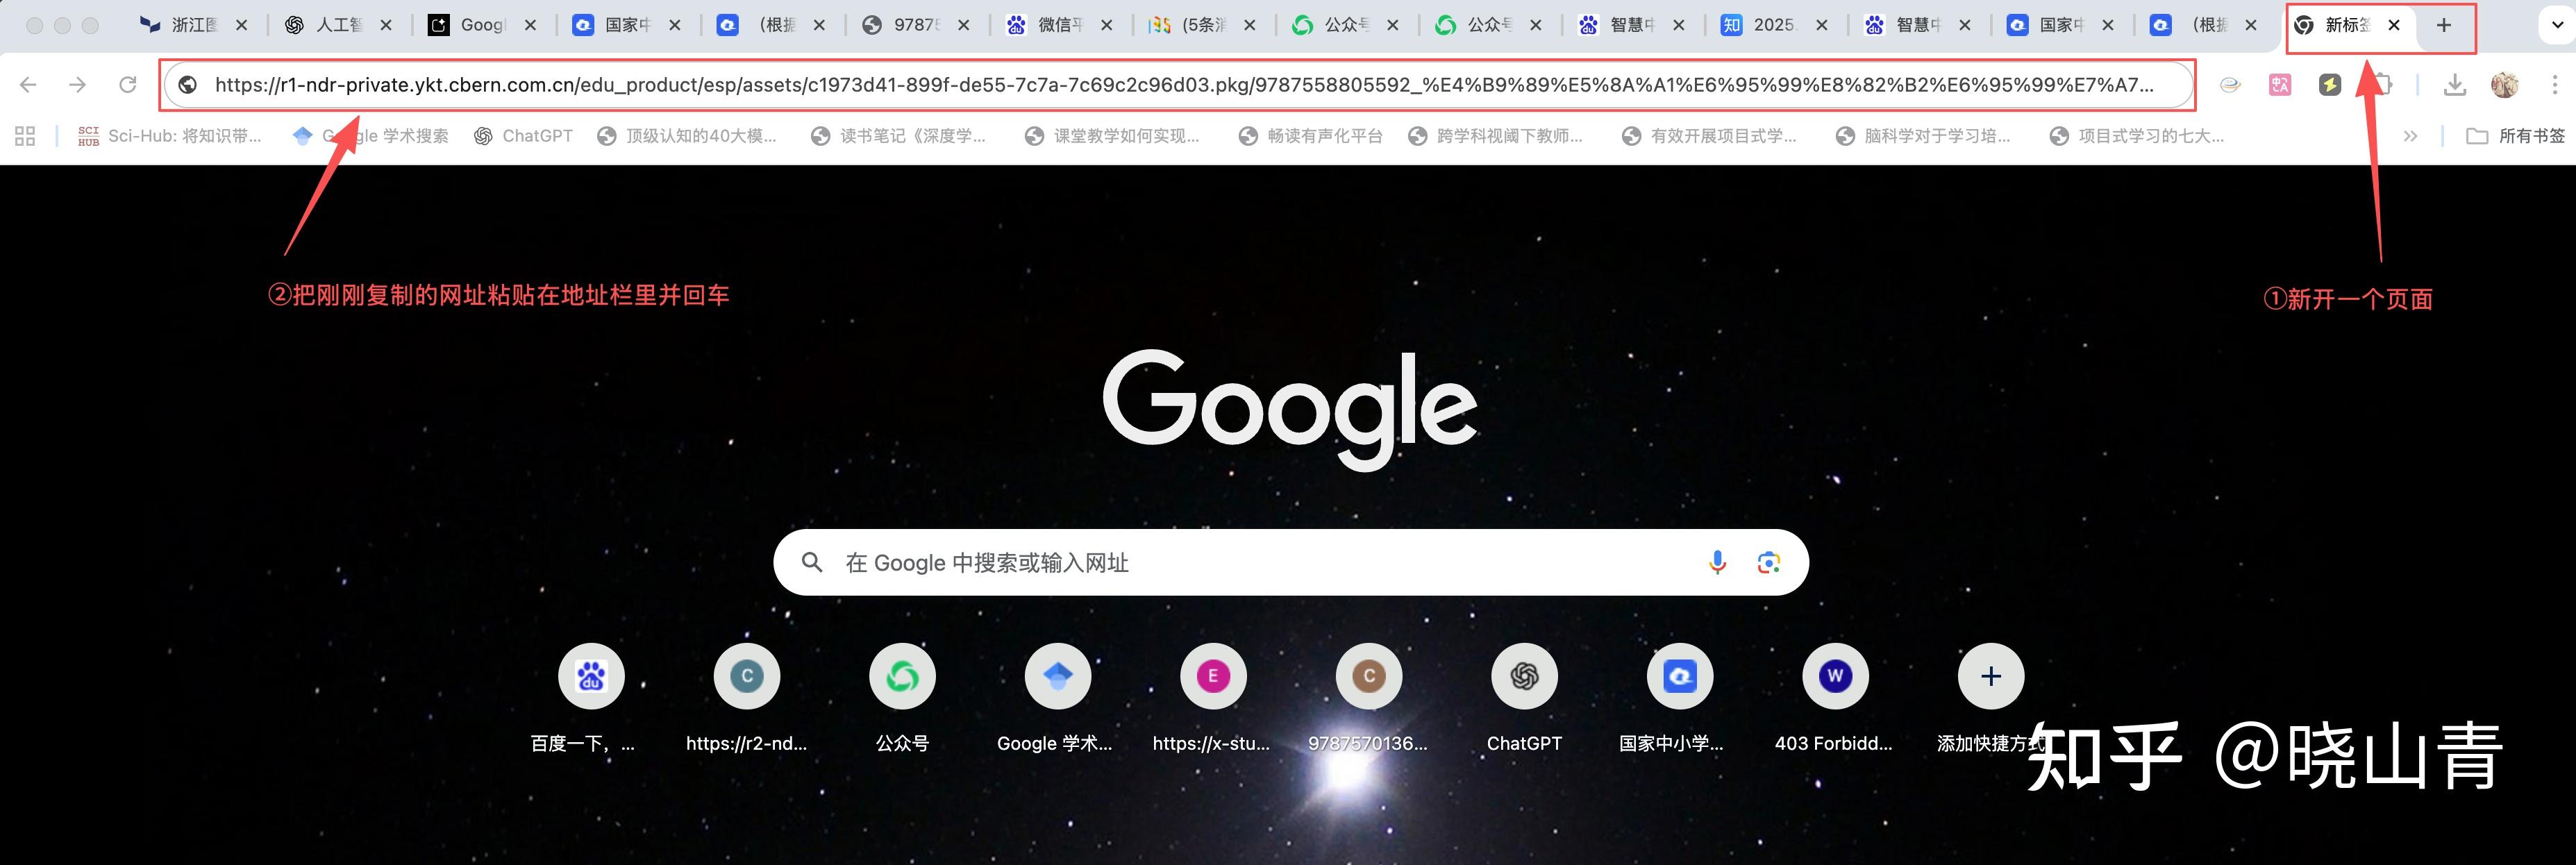Open the 脑科学对于学习培... bookmark
The image size is (2576, 865).
[1923, 136]
